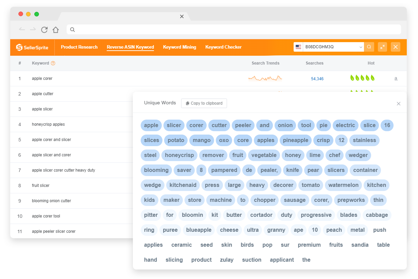Click the SellerSprite logo
Image resolution: width=418 pixels, height=279 pixels.
pyautogui.click(x=33, y=47)
